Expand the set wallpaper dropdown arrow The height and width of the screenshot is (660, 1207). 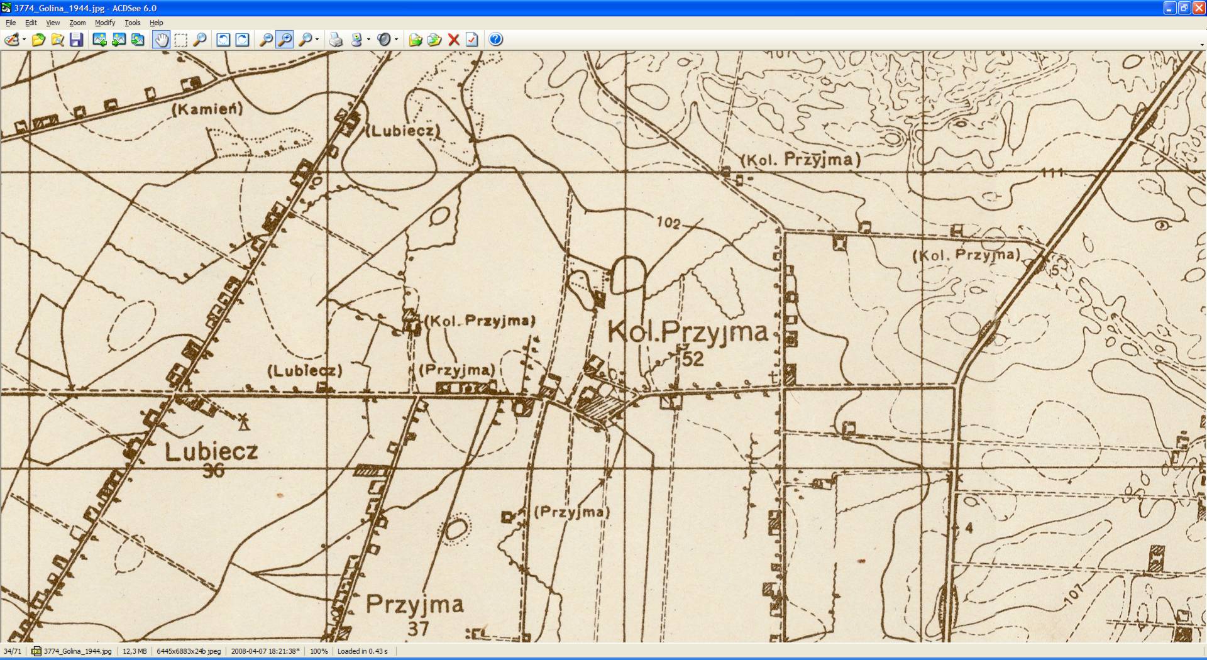click(368, 40)
